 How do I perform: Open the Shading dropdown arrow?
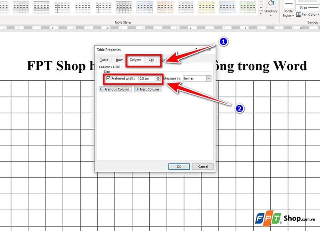(x=271, y=16)
